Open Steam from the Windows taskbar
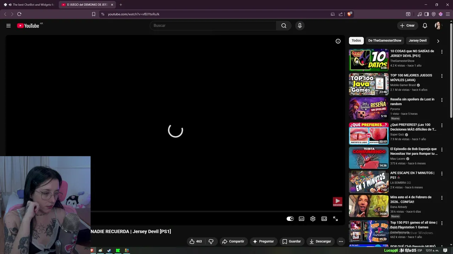Viewport: 453px width, 254px height. pyautogui.click(x=109, y=250)
